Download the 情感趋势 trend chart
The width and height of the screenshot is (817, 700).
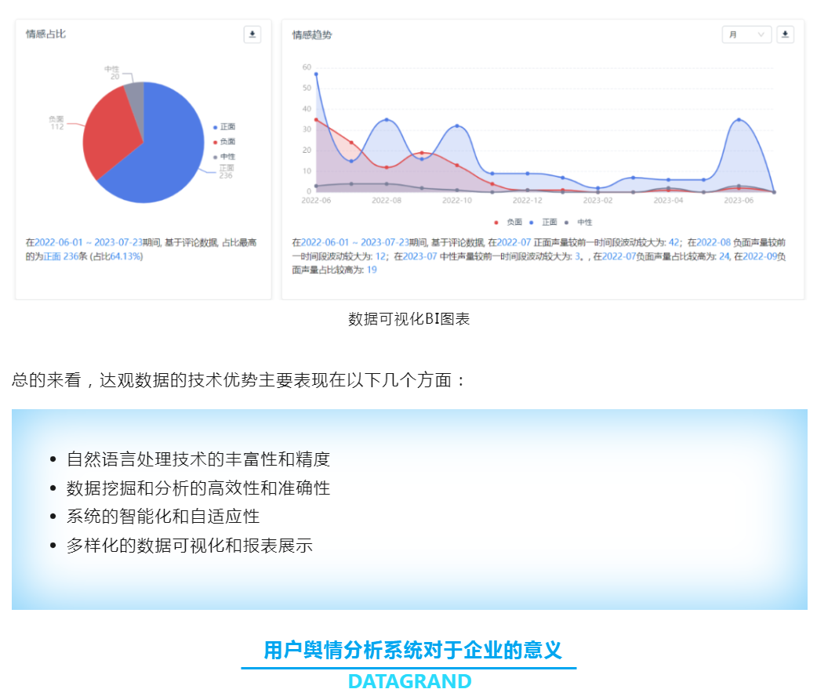point(785,34)
